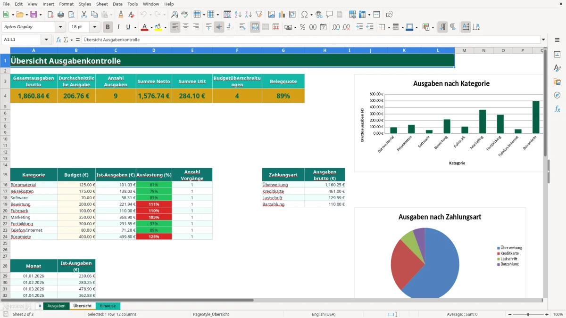The image size is (566, 318).
Task: Open font color dropdown arrow
Action: point(151,27)
